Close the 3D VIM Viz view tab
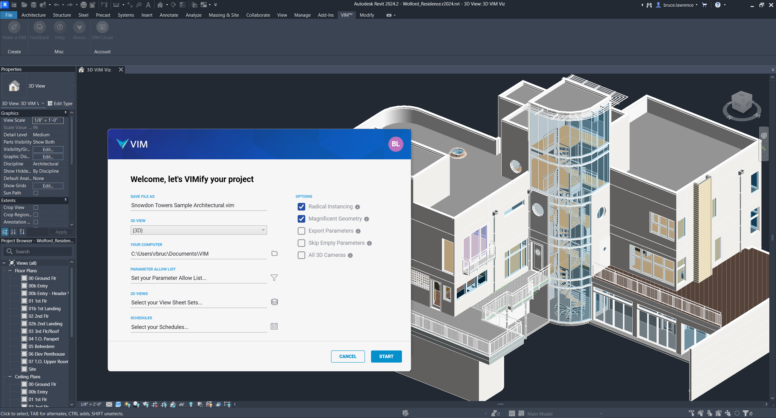Screen dimensions: 776x418 tap(121, 70)
